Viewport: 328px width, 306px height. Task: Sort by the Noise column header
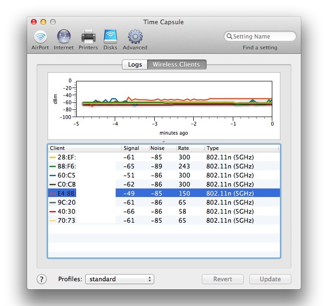[163, 148]
